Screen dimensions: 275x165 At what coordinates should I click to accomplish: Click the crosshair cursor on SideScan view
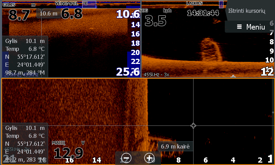(193, 126)
